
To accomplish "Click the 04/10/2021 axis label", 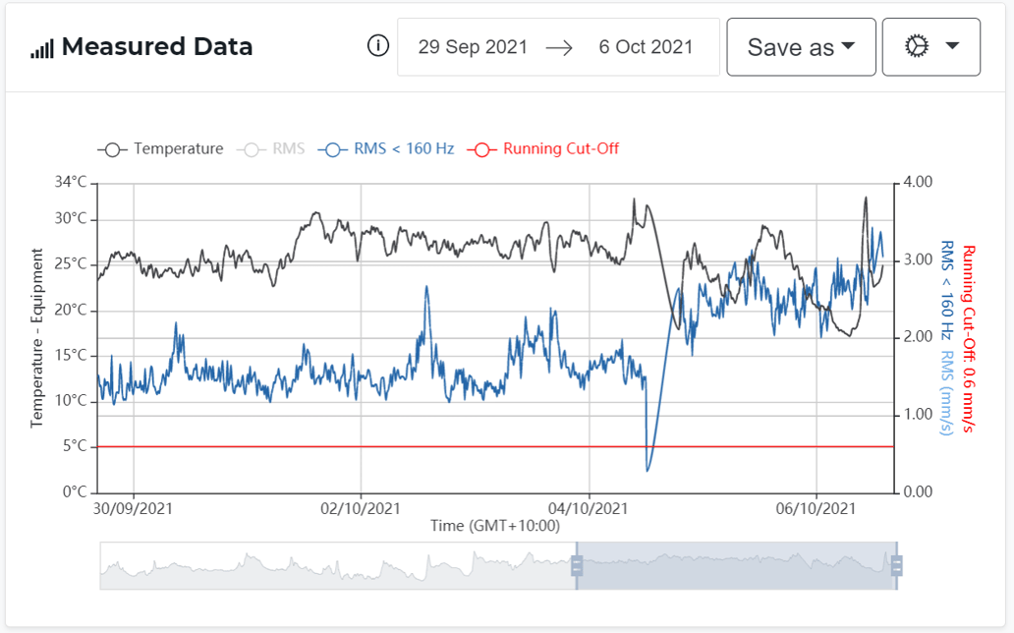I will pyautogui.click(x=588, y=509).
